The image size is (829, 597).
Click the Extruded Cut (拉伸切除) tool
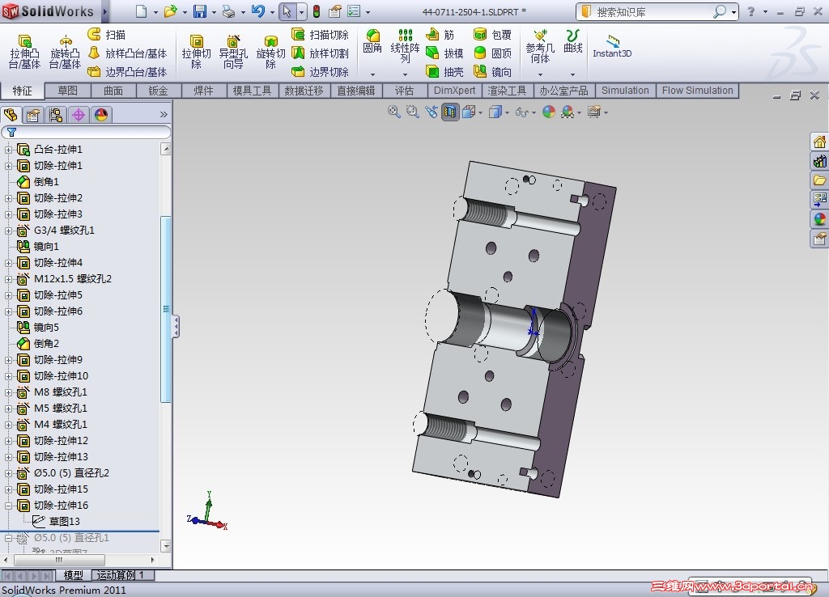(196, 52)
